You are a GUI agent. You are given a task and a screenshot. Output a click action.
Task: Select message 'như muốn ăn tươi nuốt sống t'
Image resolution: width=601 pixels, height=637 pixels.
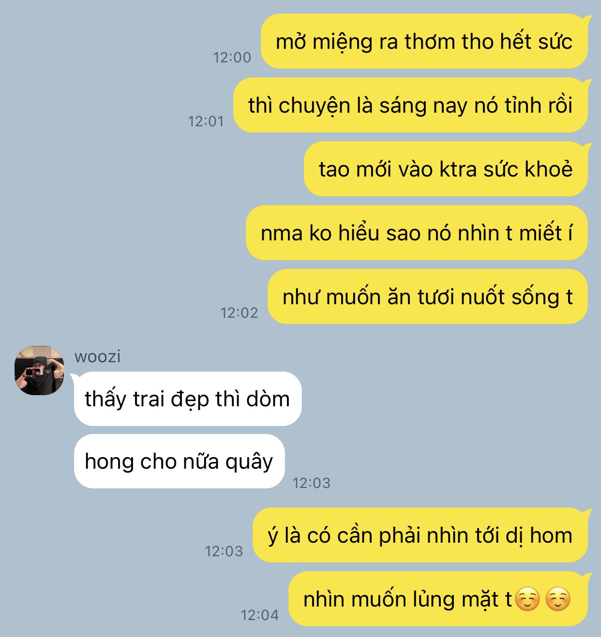coord(428,297)
